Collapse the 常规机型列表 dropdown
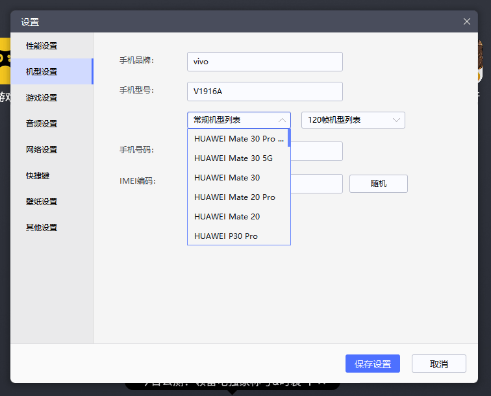This screenshot has height=396, width=491. click(x=239, y=120)
